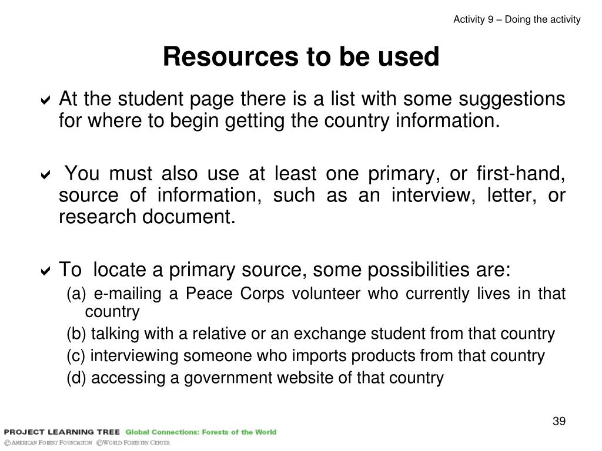Image resolution: width=602 pixels, height=451 pixels.
Task: Click the text "research document."
Action: click(147, 217)
